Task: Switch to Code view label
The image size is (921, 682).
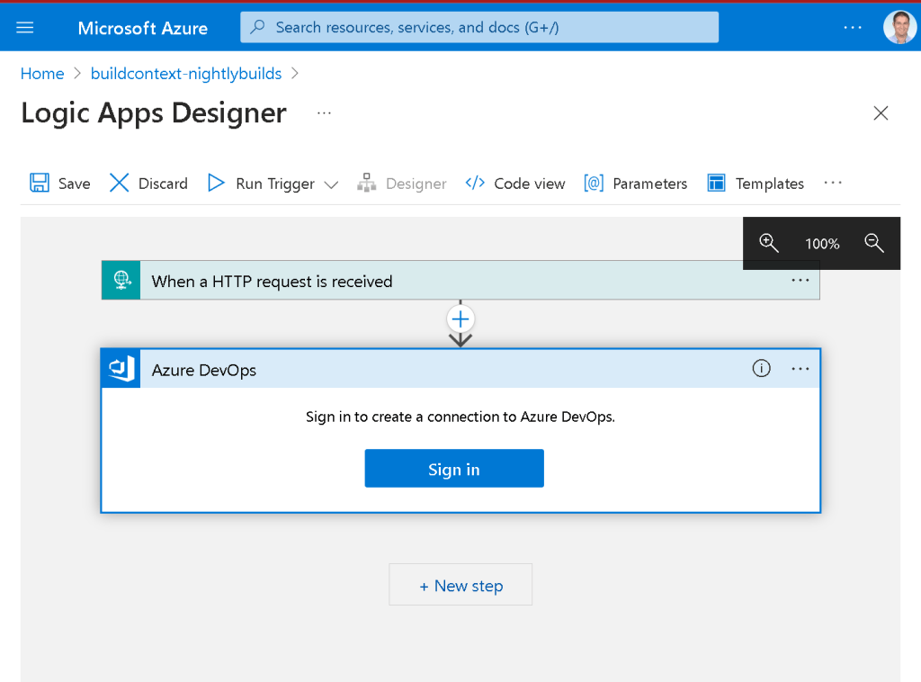Action: [x=529, y=184]
